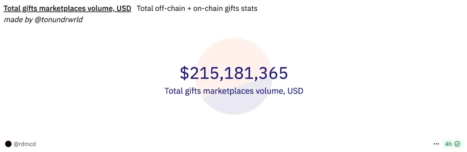Select the $215,181,365 counter value
The image size is (467, 152).
[x=233, y=73]
